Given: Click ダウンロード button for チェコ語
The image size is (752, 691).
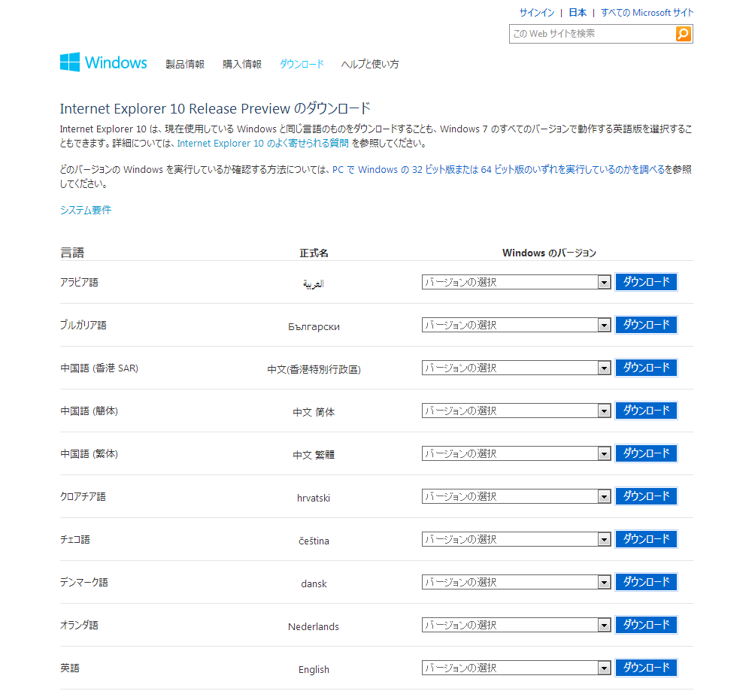Looking at the screenshot, I should coord(646,539).
